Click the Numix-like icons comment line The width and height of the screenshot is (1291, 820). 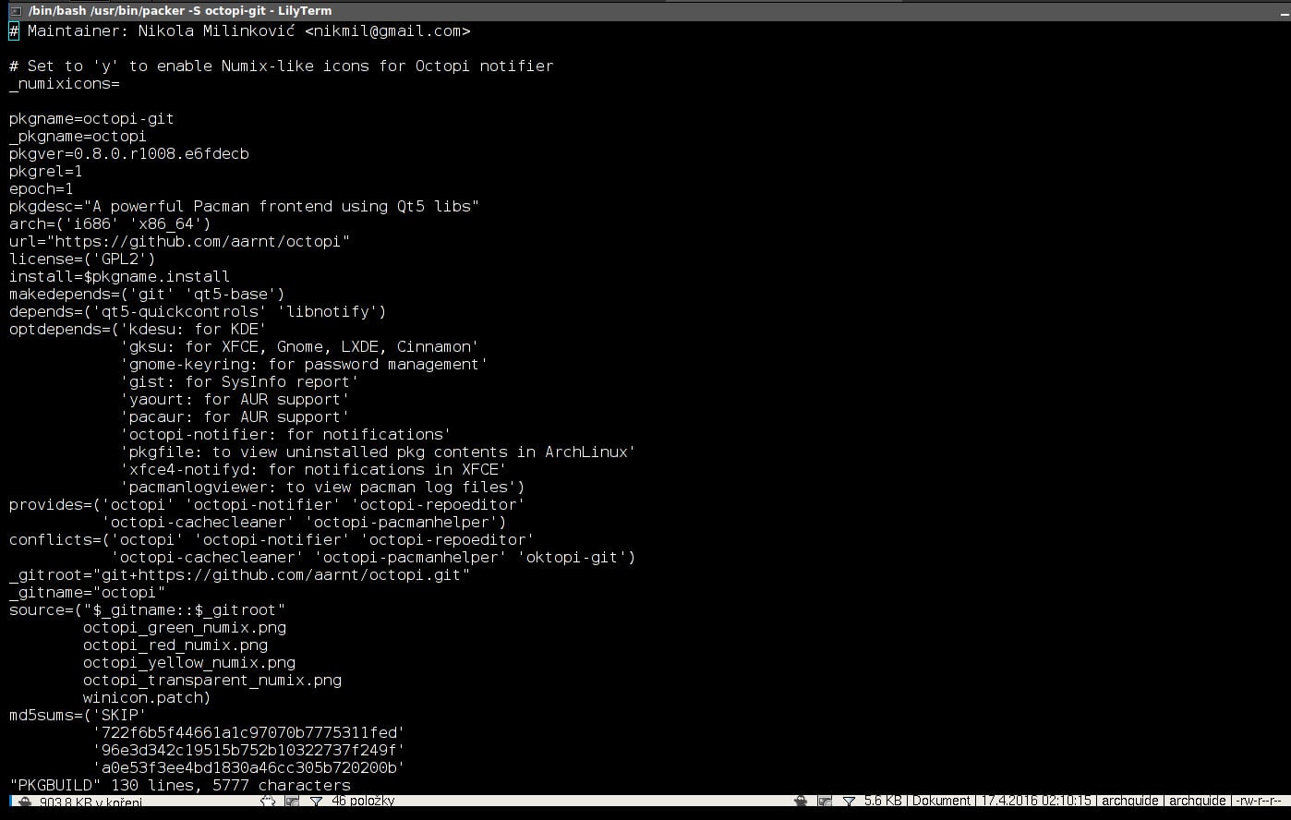pos(282,66)
